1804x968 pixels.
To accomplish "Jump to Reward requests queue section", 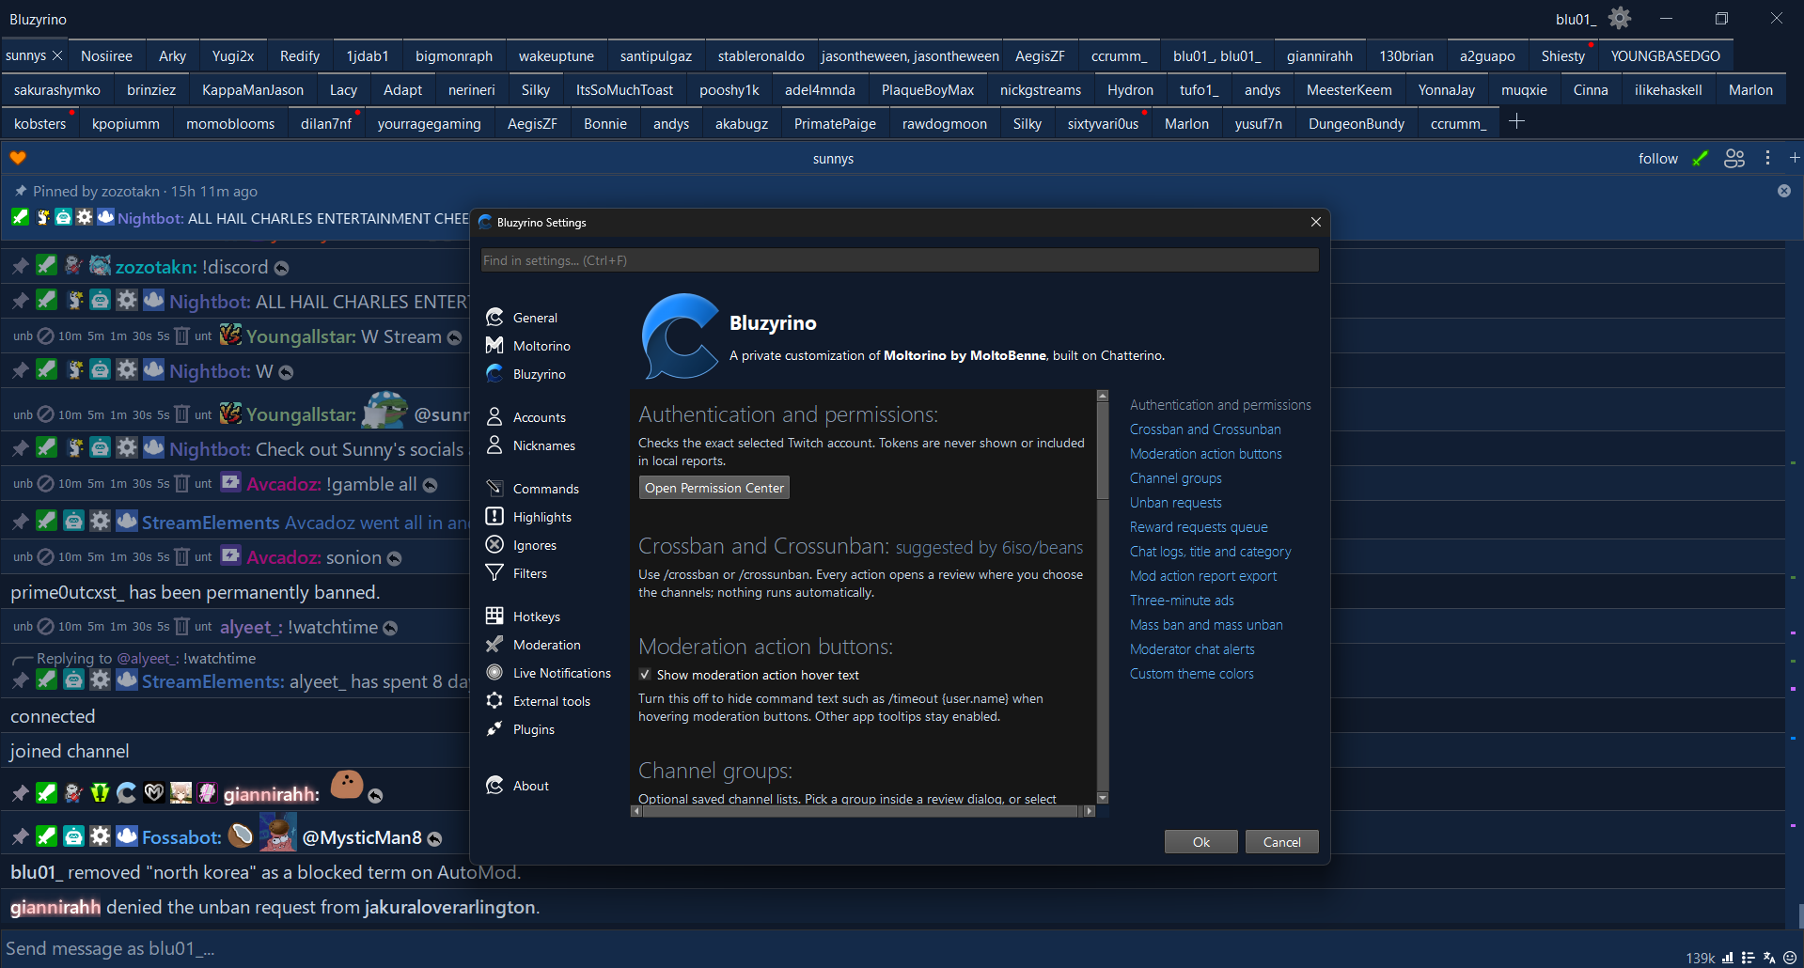I will (x=1199, y=527).
